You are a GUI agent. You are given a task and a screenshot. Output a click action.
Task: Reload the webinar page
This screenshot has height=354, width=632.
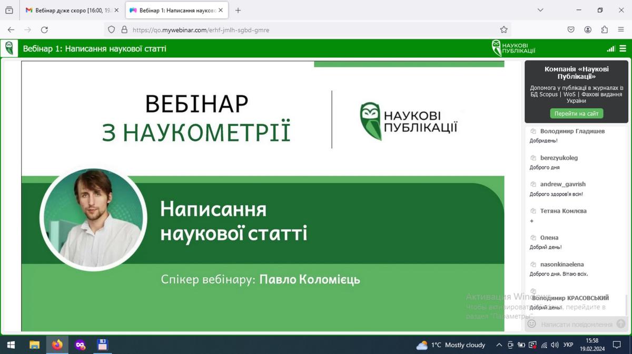coord(44,30)
